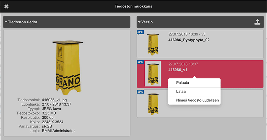The height and width of the screenshot is (140, 267).
Task: Click the resolution value 300 dpi
Action: 48,118
